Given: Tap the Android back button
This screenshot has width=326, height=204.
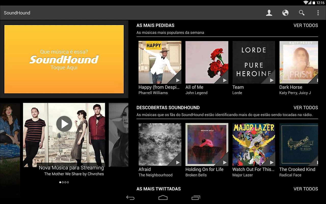Looking at the screenshot, I should click(x=130, y=198).
